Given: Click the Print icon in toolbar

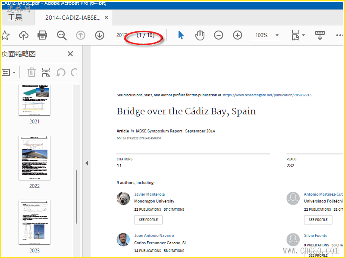Looking at the screenshot, I should 42,35.
